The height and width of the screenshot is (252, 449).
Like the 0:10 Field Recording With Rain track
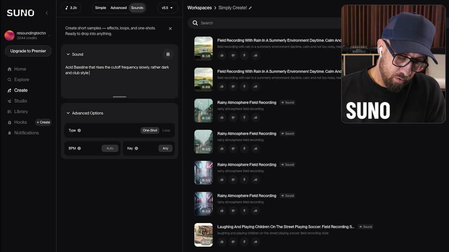[x=222, y=55]
